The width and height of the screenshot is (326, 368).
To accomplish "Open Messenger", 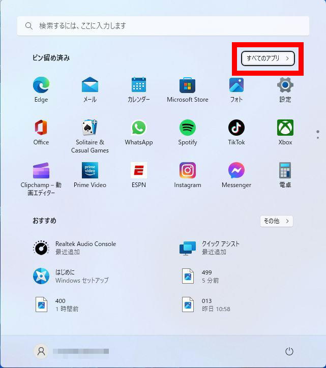I will 236,175.
